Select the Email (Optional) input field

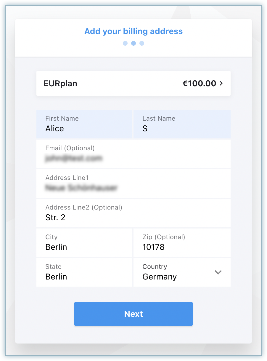pyautogui.click(x=133, y=158)
